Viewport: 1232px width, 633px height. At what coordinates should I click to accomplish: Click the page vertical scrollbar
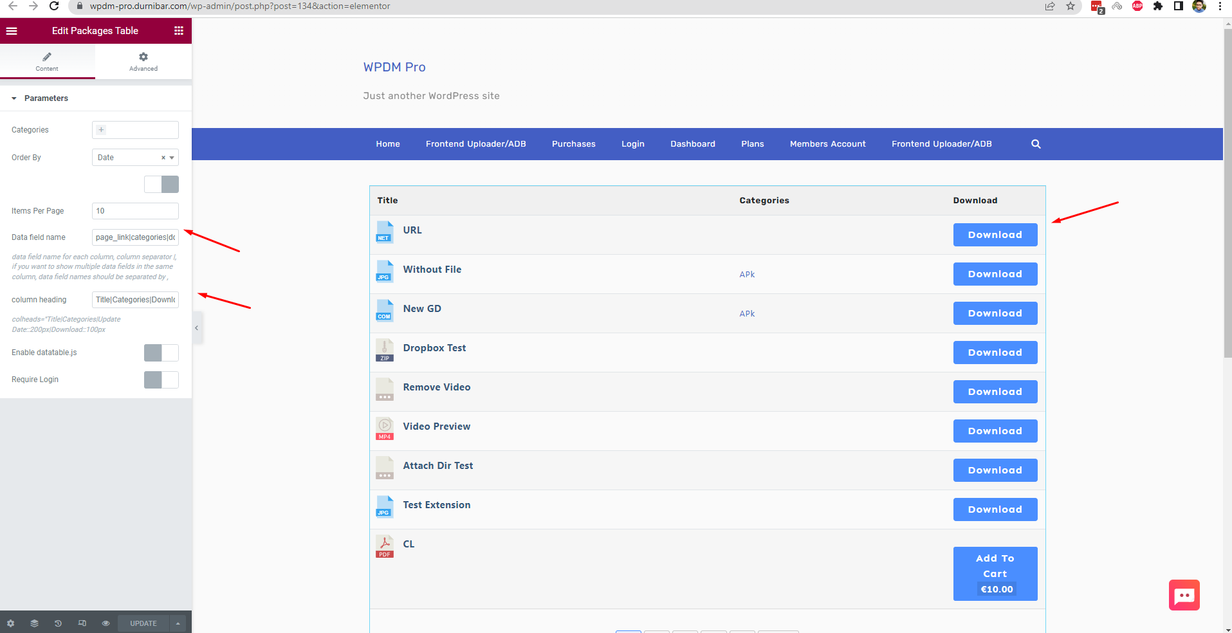[x=1227, y=193]
